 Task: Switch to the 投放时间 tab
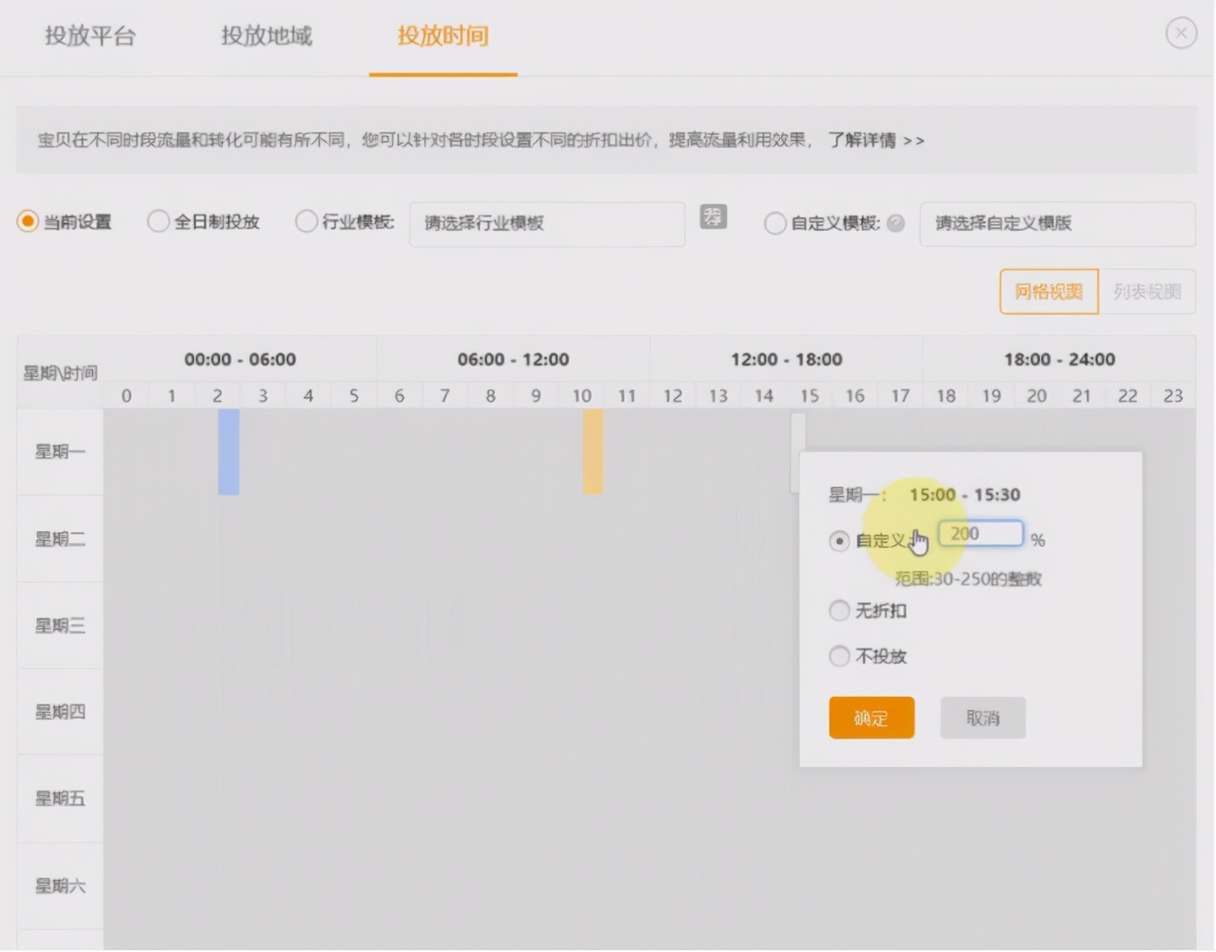[442, 36]
